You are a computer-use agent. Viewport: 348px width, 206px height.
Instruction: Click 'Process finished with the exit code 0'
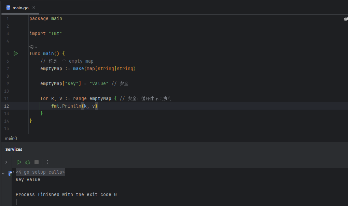(x=66, y=194)
